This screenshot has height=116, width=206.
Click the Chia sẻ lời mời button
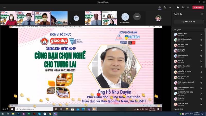(189, 22)
